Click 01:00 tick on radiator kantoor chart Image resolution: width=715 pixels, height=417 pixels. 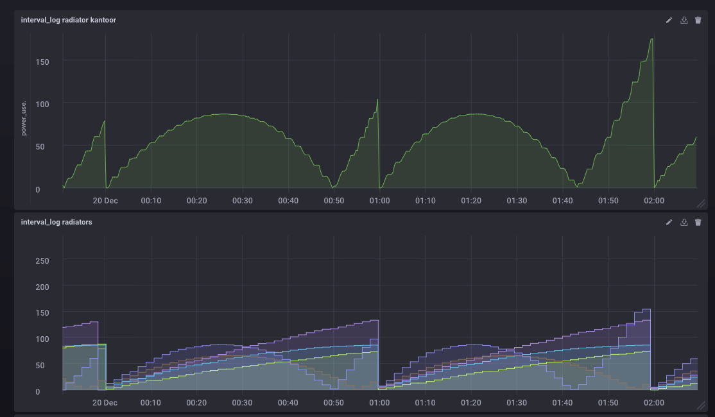click(379, 201)
